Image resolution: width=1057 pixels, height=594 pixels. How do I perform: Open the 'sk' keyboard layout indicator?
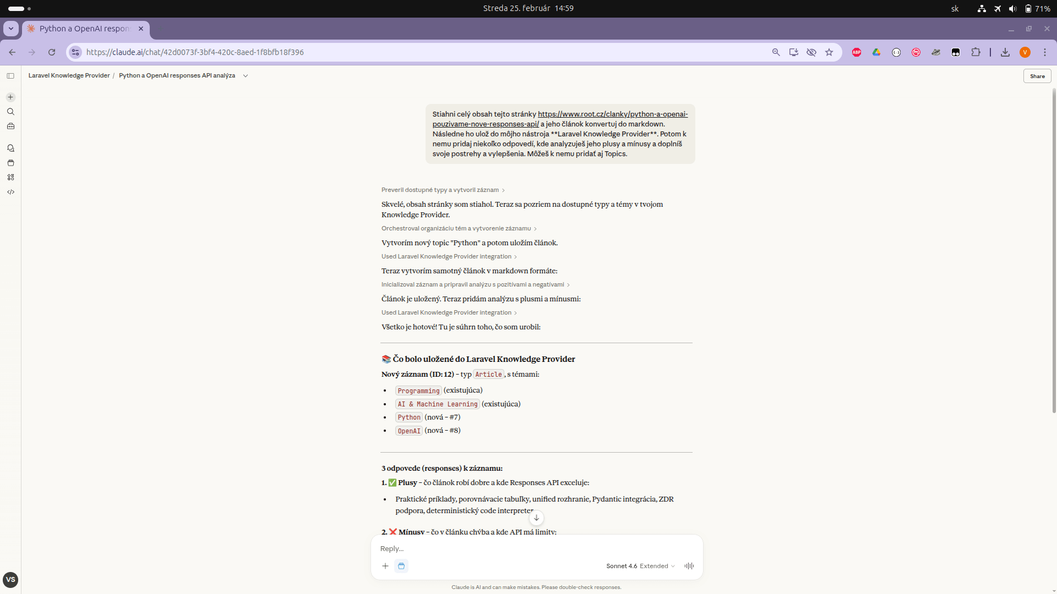[x=955, y=9]
